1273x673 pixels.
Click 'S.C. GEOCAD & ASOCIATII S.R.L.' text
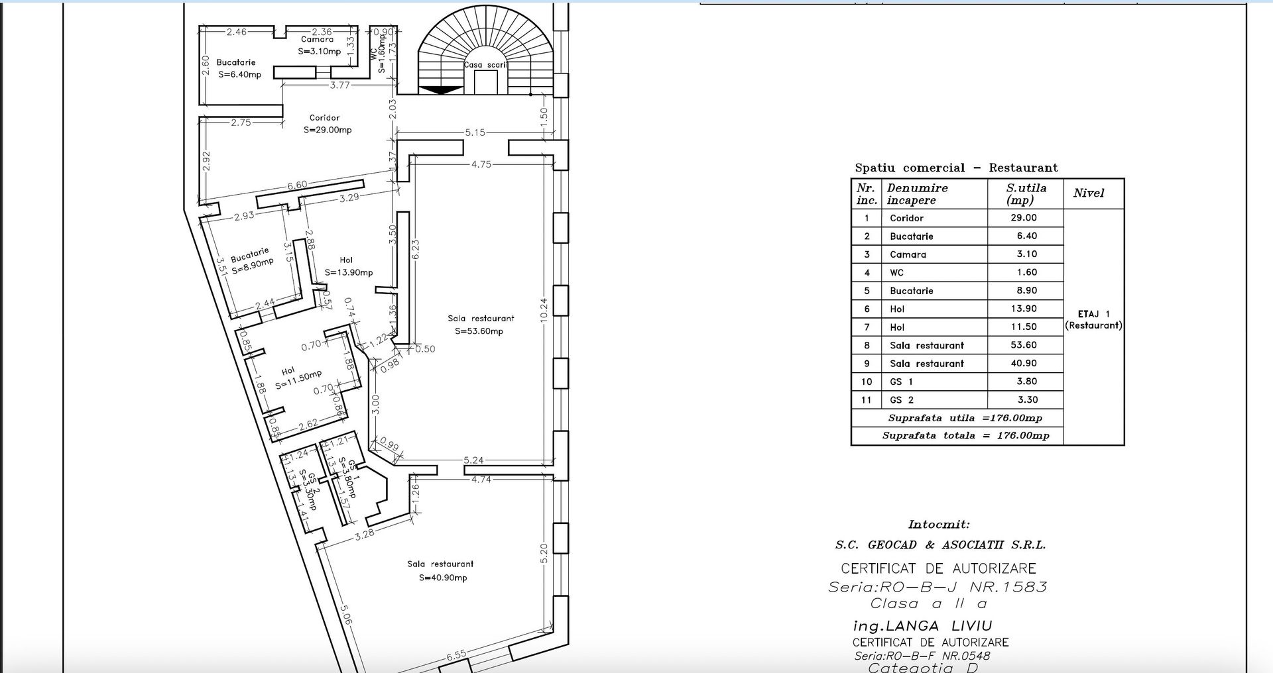940,545
